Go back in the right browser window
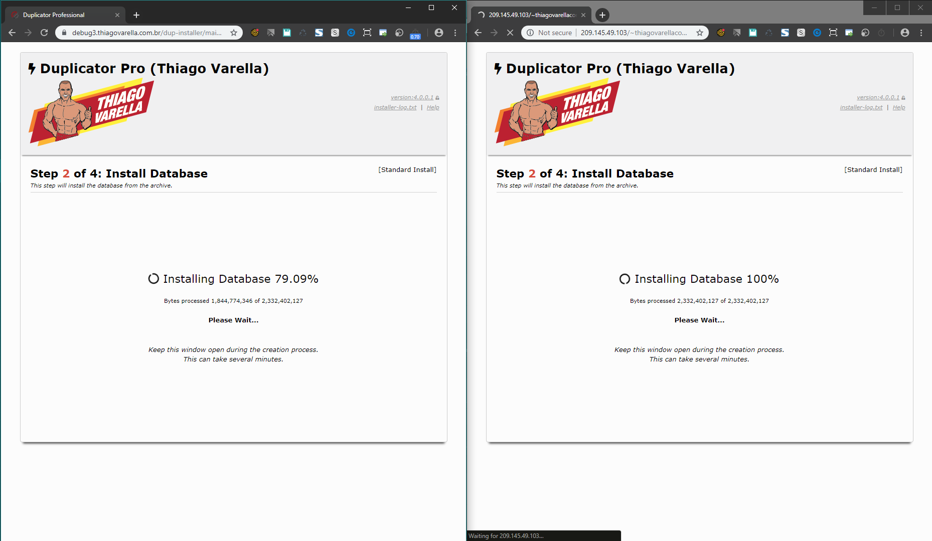Image resolution: width=932 pixels, height=541 pixels. tap(478, 33)
